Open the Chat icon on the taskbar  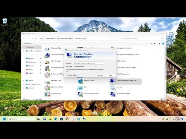(x=44, y=119)
